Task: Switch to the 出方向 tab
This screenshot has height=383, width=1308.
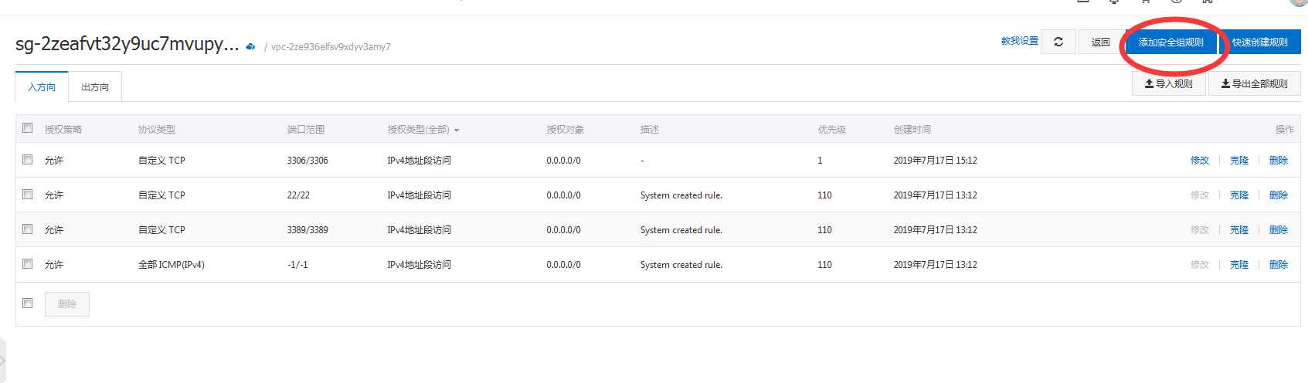Action: [95, 87]
